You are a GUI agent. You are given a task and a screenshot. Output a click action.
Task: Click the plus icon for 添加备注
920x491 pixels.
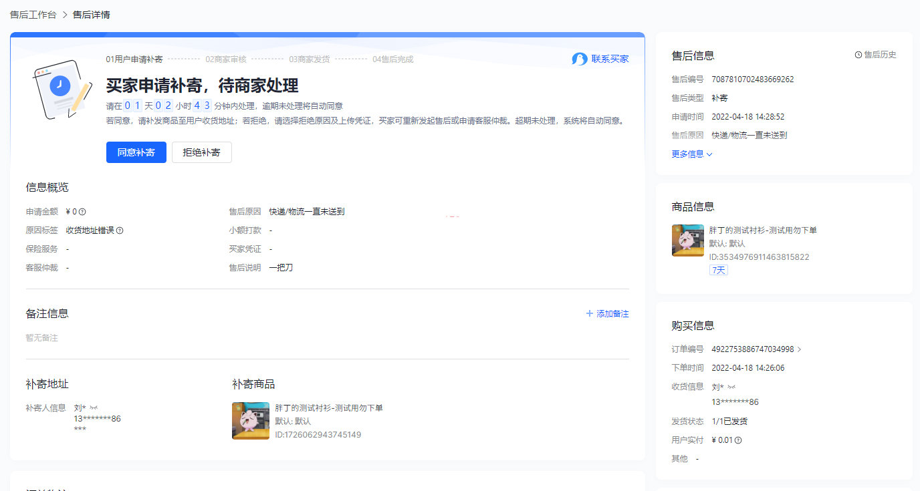click(x=589, y=313)
